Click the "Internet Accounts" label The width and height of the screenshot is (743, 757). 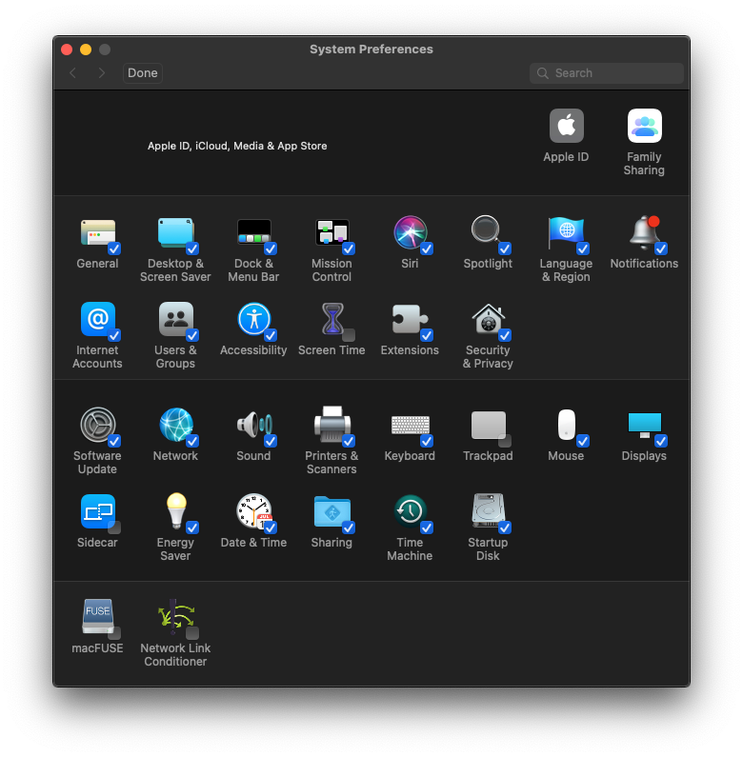(97, 357)
